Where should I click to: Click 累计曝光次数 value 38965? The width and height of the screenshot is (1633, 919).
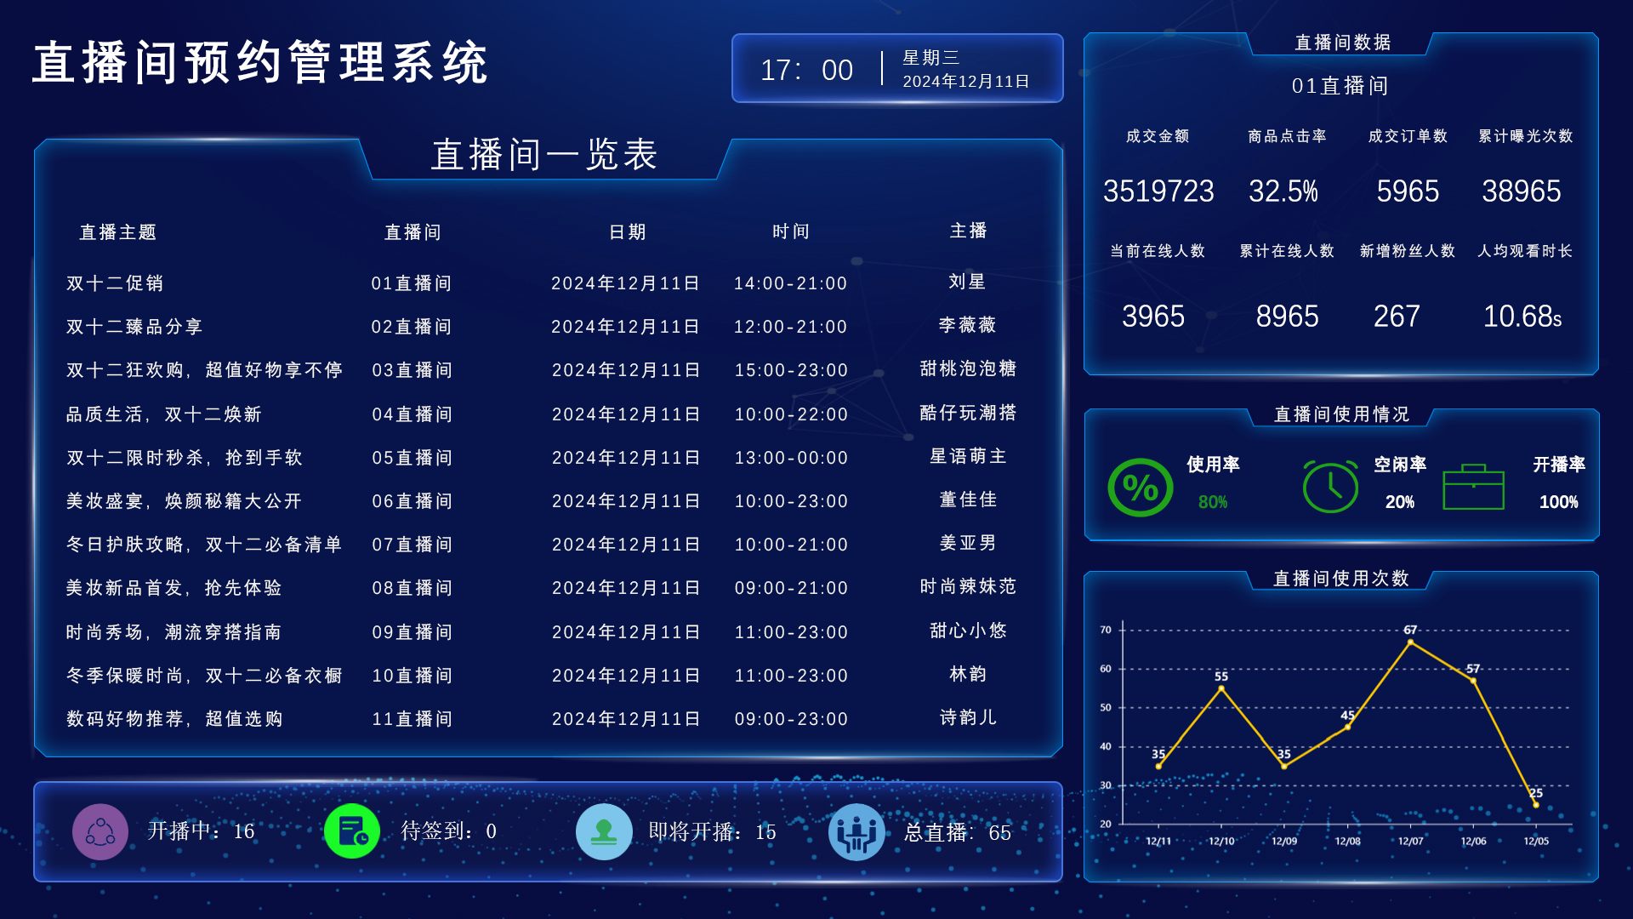tap(1522, 191)
